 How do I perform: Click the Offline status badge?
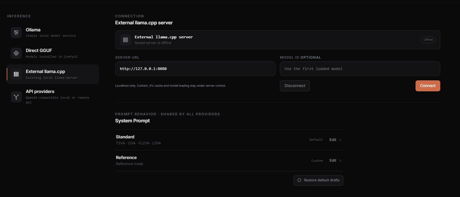tap(428, 40)
